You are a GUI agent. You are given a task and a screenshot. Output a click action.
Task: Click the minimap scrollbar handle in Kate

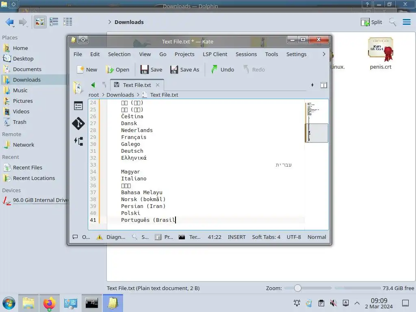(316, 133)
